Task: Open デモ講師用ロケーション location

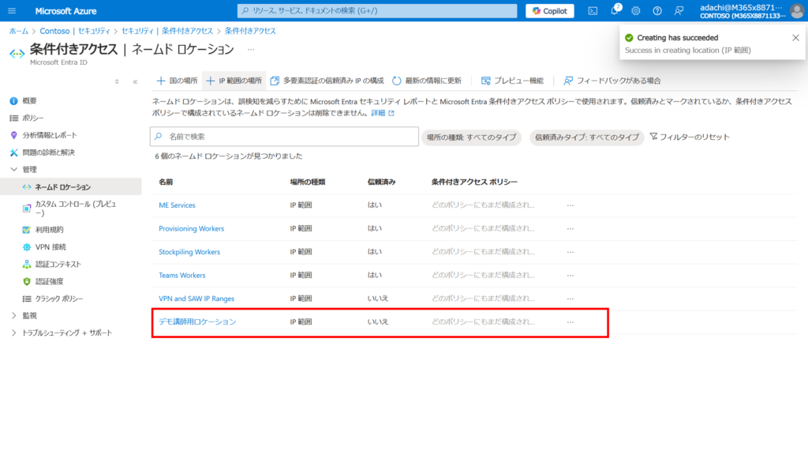Action: [x=197, y=321]
